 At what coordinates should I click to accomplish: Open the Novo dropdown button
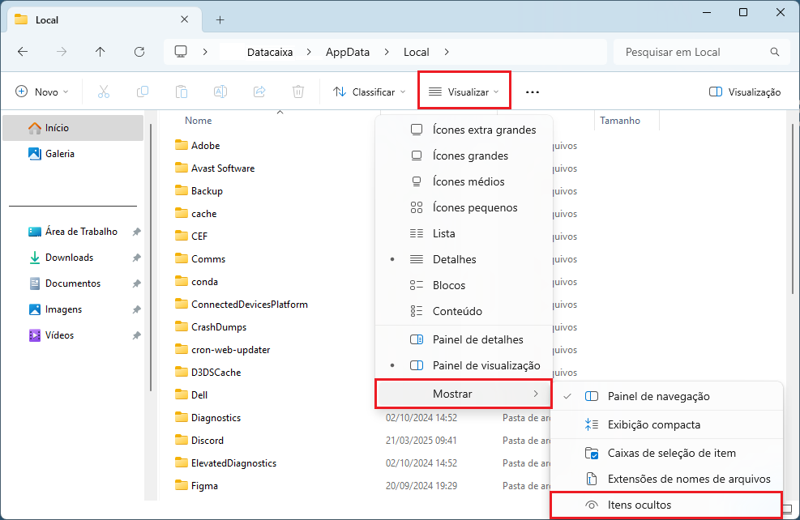42,92
